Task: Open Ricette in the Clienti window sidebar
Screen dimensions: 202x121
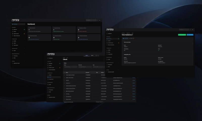Action: click(x=54, y=75)
